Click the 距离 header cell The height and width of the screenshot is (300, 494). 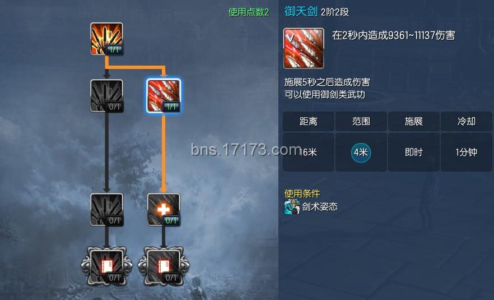[x=309, y=121]
